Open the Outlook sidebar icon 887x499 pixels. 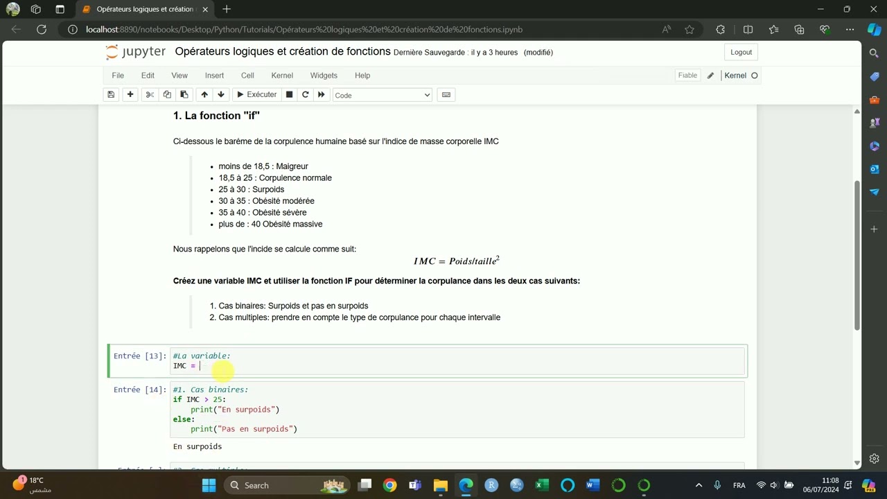[x=874, y=169]
